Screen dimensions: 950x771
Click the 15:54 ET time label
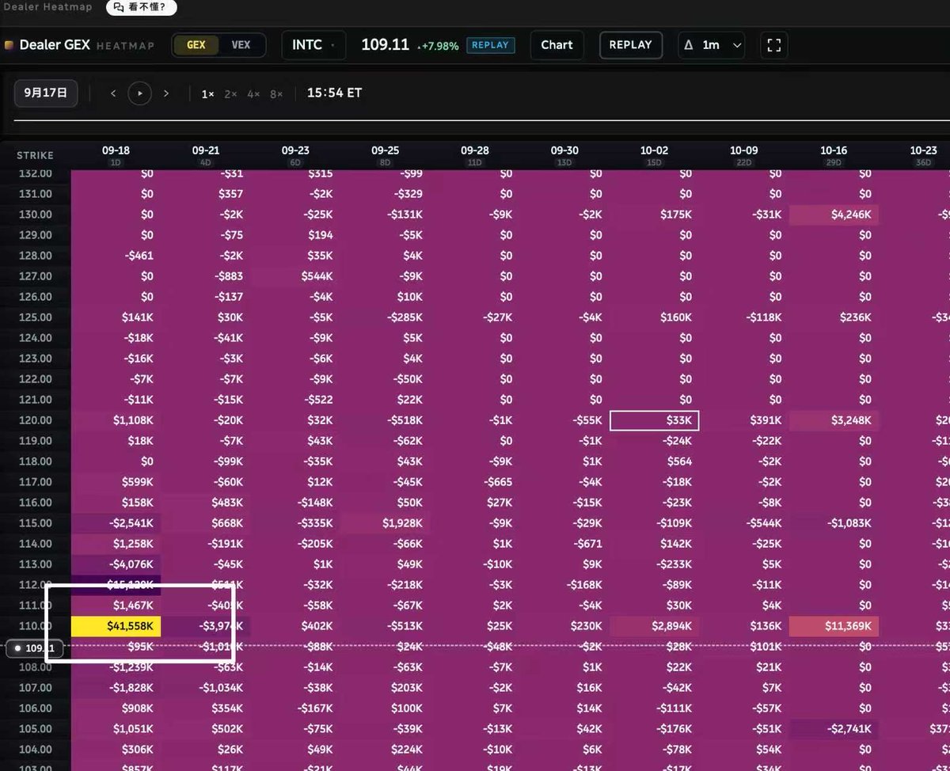click(334, 93)
